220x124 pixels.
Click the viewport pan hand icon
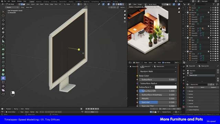[x=125, y=14]
